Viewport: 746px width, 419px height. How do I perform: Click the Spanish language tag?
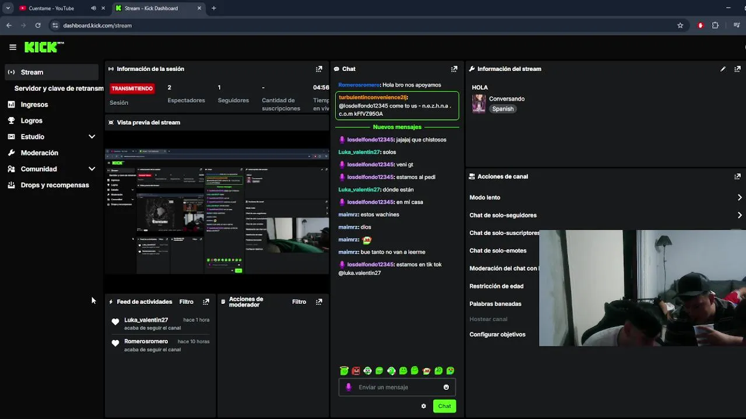tap(502, 109)
